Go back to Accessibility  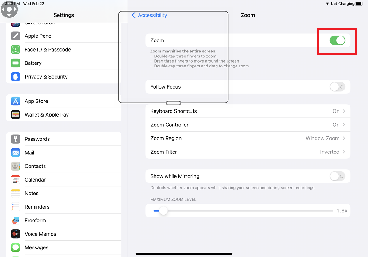[x=149, y=15]
